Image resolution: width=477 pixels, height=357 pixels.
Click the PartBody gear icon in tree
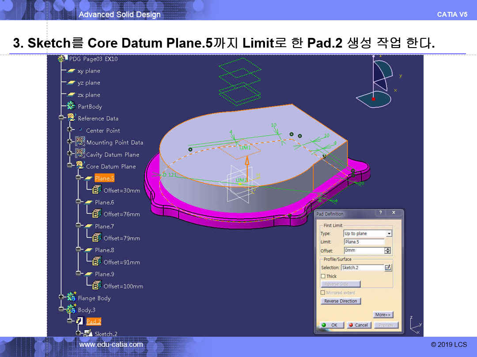tap(71, 106)
